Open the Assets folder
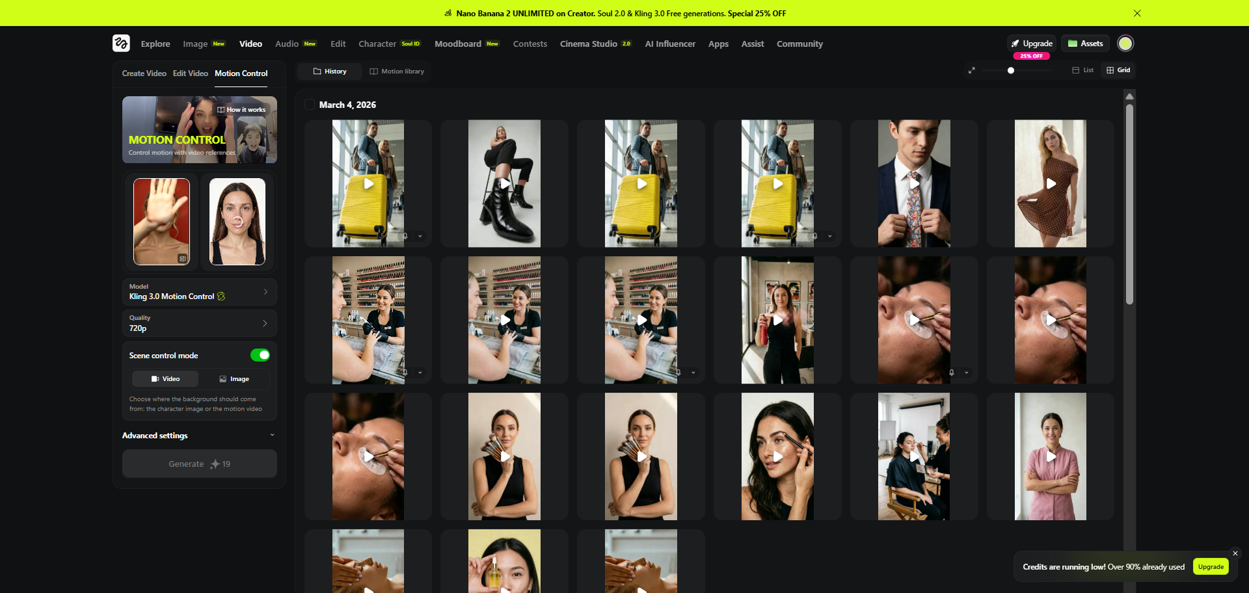Image resolution: width=1249 pixels, height=593 pixels. pos(1085,44)
